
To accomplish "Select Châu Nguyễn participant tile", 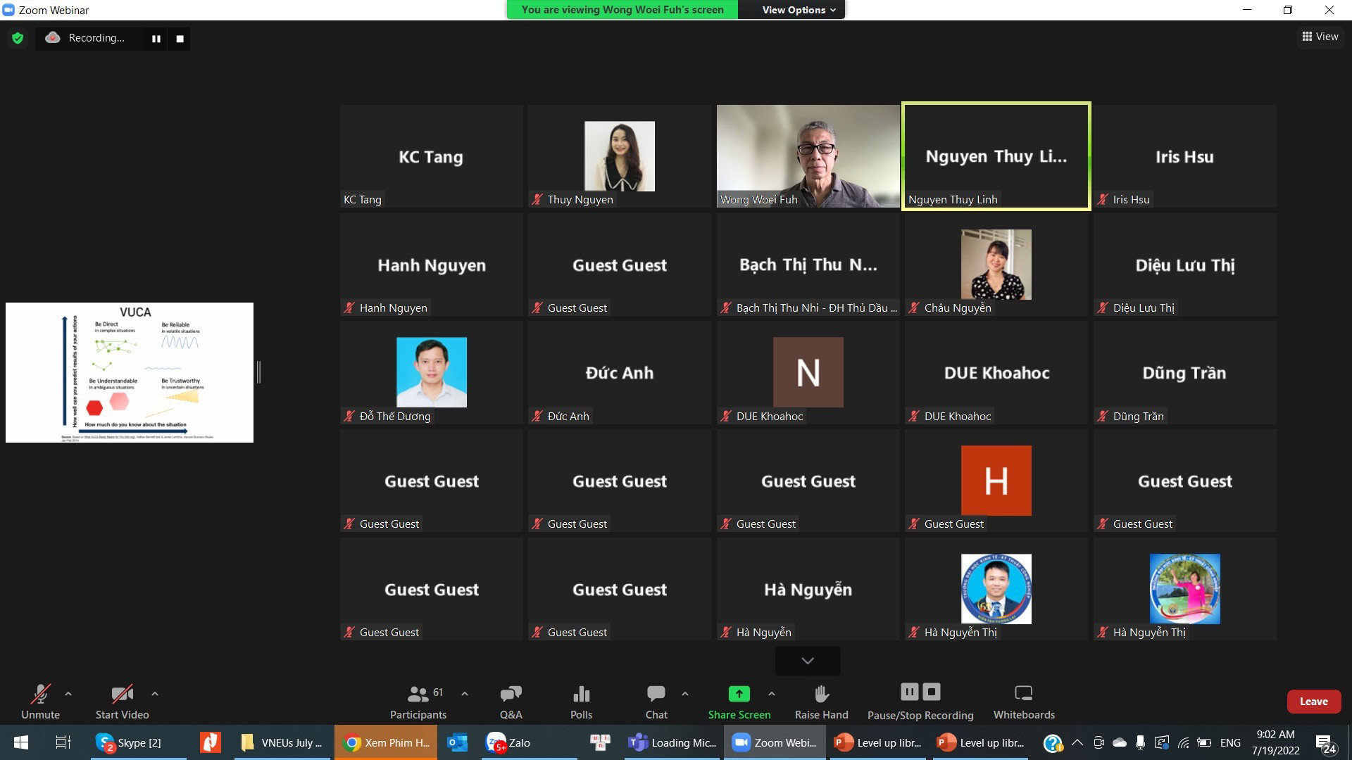I will click(x=996, y=265).
